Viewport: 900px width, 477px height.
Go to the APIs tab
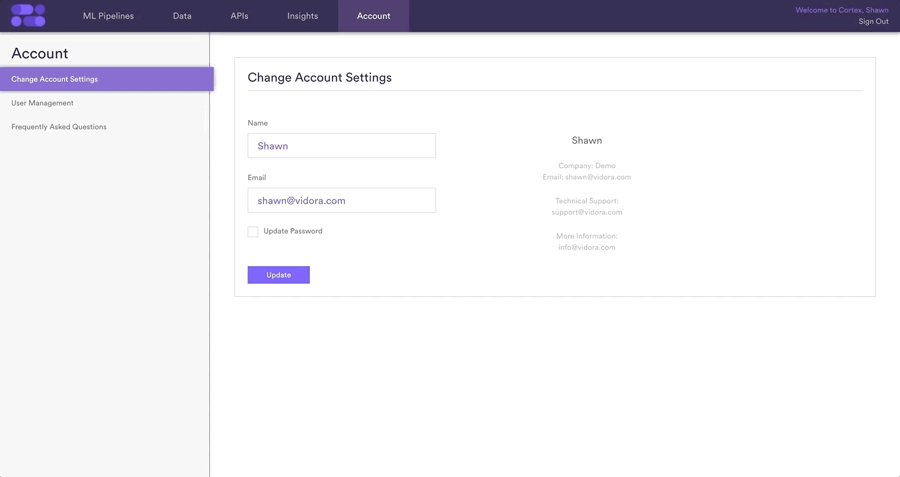tap(239, 16)
